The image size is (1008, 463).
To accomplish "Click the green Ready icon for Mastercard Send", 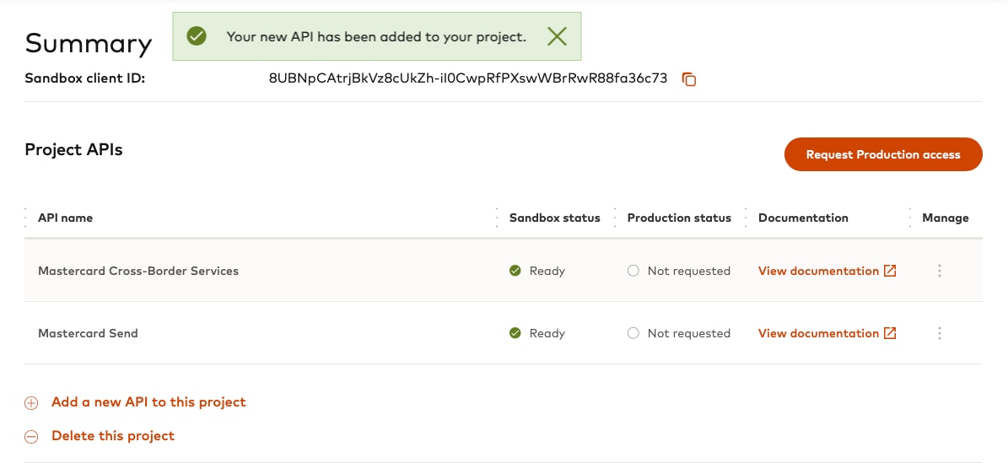I will click(515, 333).
